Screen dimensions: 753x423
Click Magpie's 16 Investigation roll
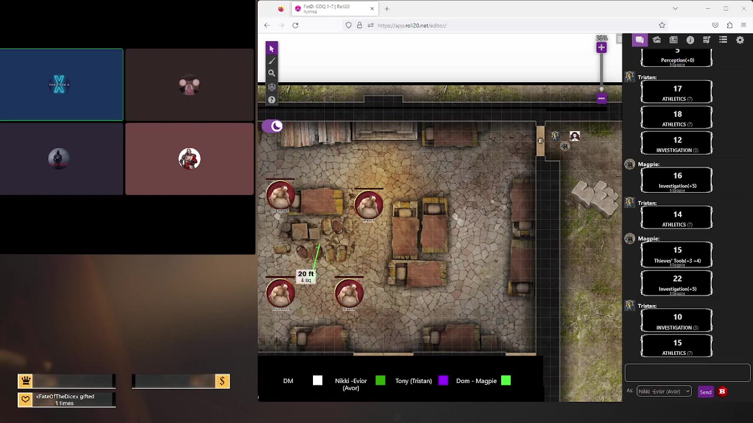click(x=677, y=180)
